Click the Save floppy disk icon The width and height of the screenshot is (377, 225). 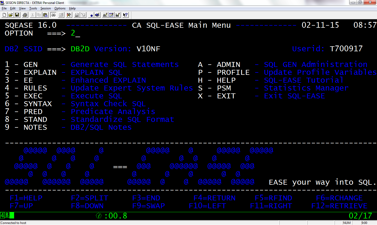(17, 15)
